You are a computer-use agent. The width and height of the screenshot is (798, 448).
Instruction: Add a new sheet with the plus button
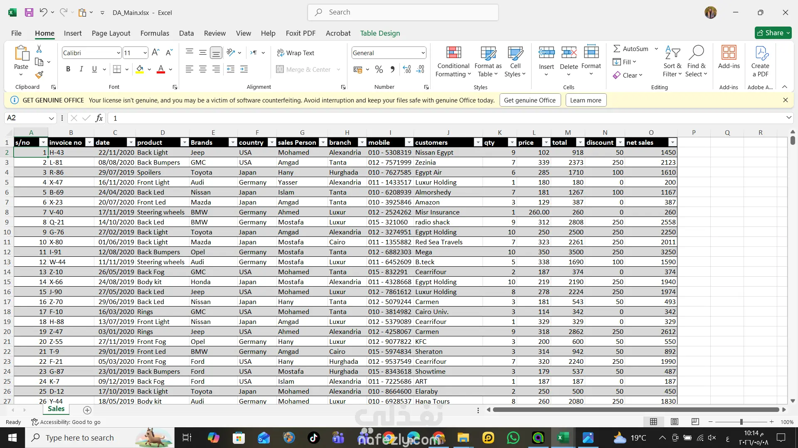point(87,410)
